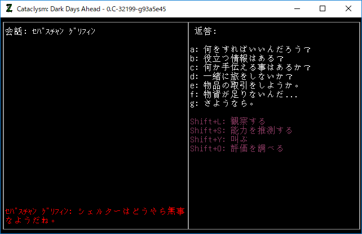
Task: Pick option e: 物品の取引をしようか。
Action: 245,85
